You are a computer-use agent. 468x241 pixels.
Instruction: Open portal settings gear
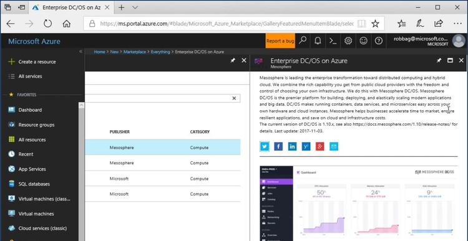[x=348, y=41]
